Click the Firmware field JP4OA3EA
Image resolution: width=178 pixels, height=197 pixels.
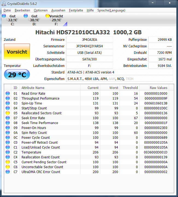tap(90, 39)
